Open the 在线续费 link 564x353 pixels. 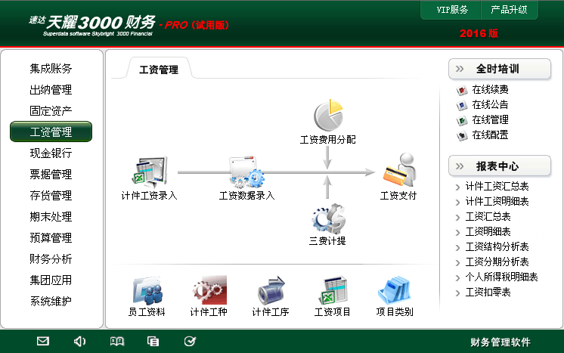click(490, 89)
